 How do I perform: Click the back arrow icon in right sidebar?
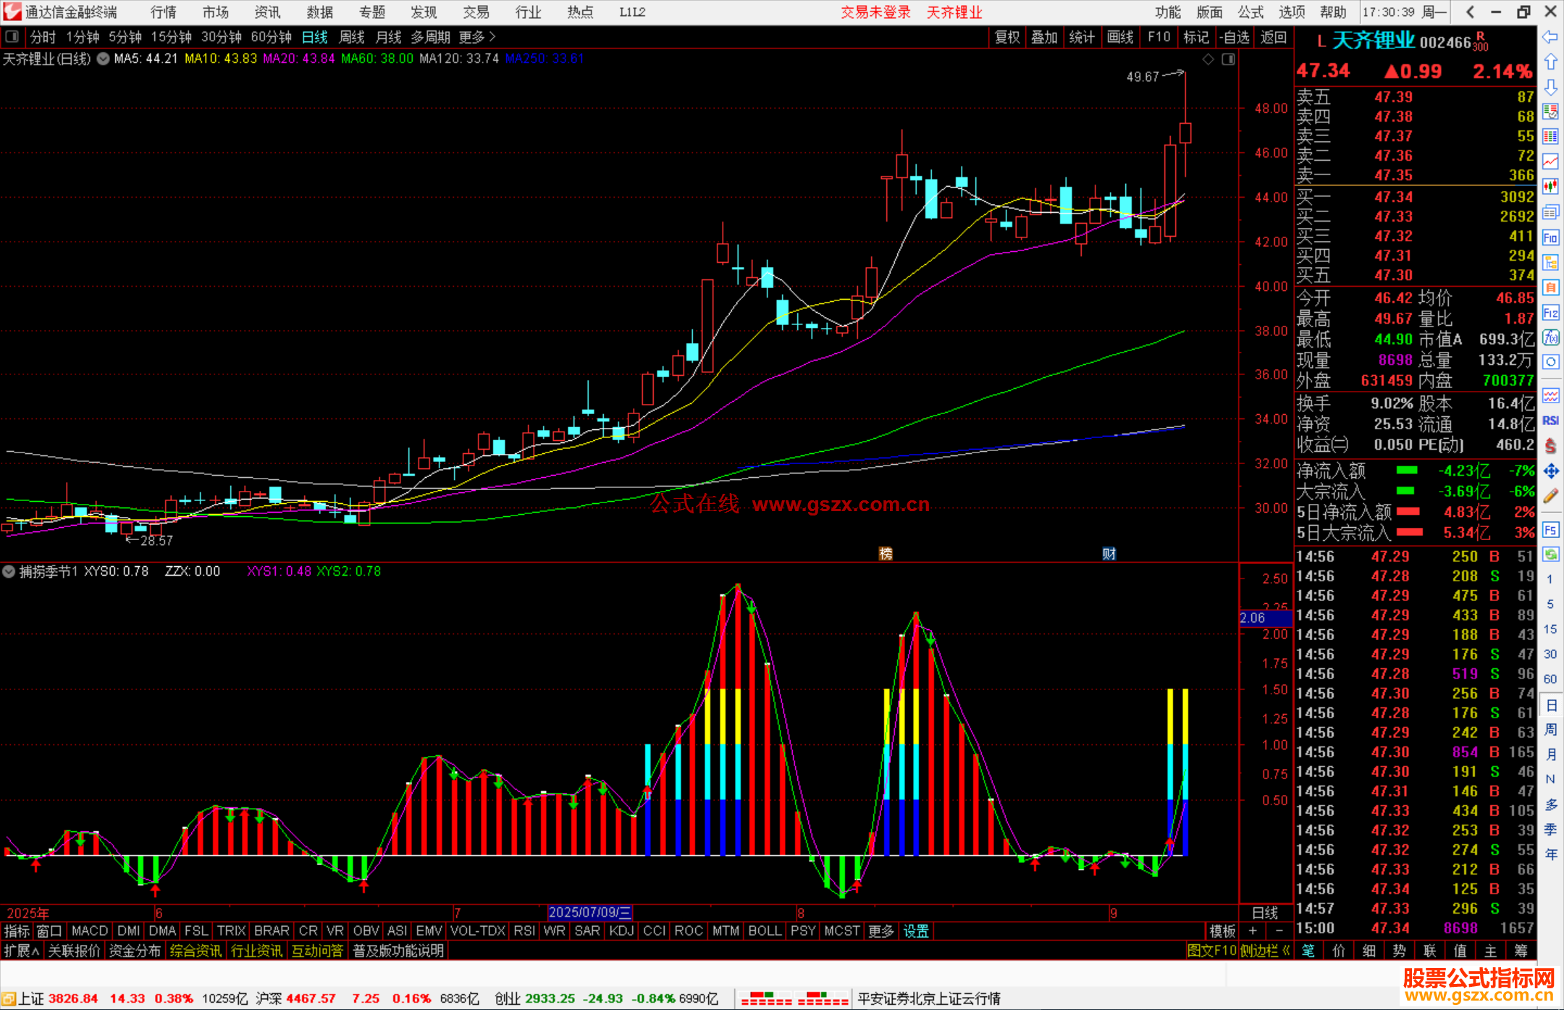pyautogui.click(x=1550, y=37)
